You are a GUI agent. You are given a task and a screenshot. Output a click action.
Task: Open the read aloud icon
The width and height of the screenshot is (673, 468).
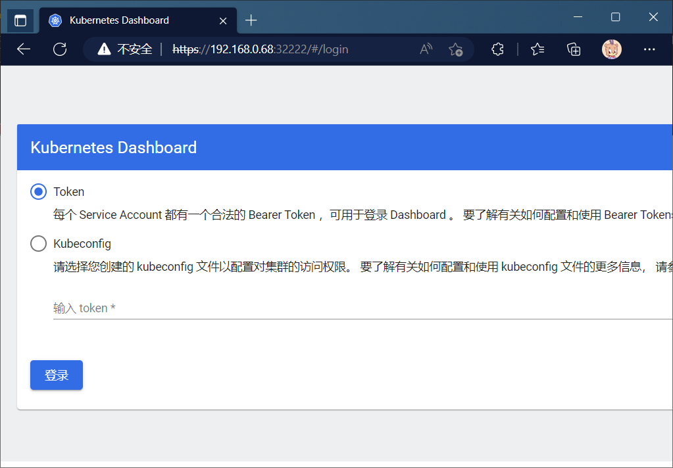click(426, 49)
